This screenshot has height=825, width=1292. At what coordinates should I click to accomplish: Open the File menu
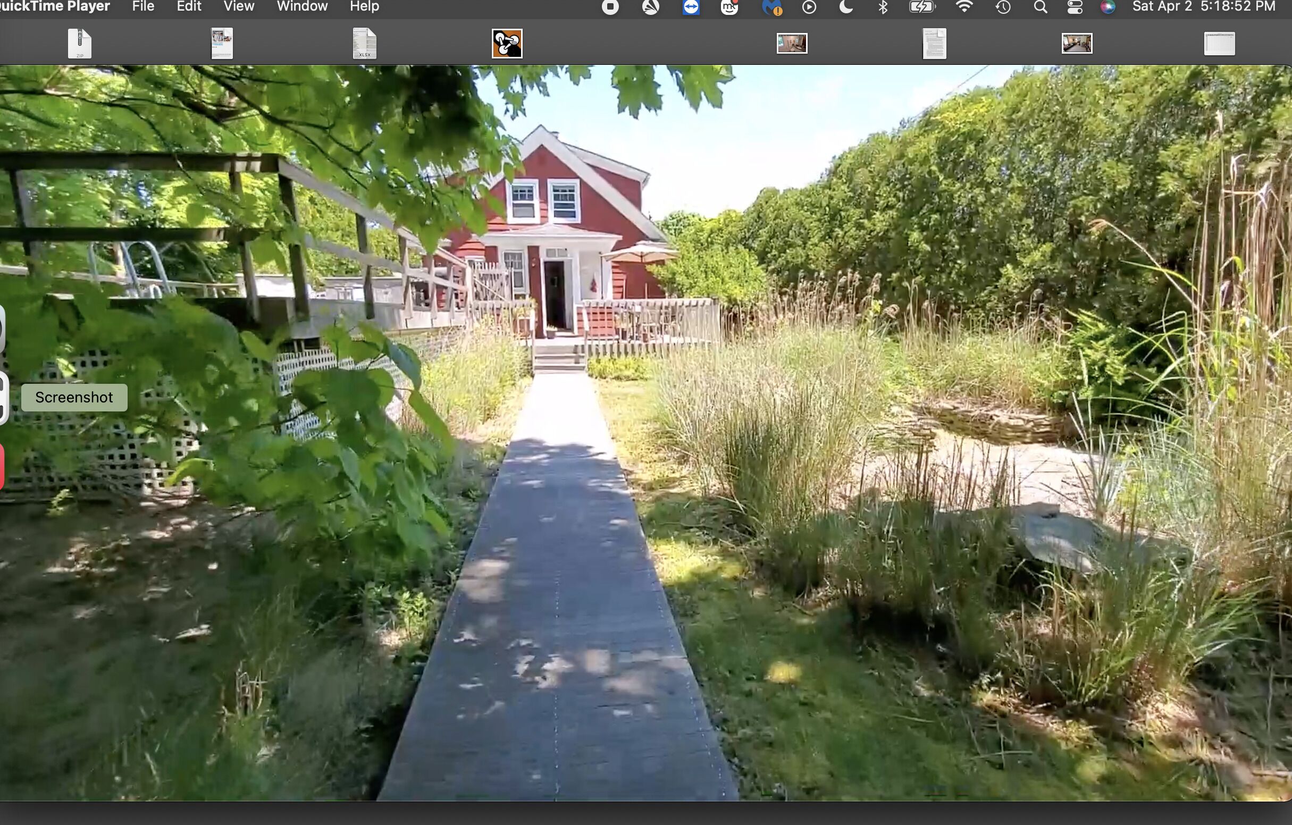143,6
